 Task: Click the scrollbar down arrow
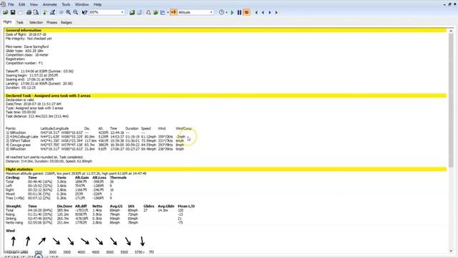[x=451, y=251]
